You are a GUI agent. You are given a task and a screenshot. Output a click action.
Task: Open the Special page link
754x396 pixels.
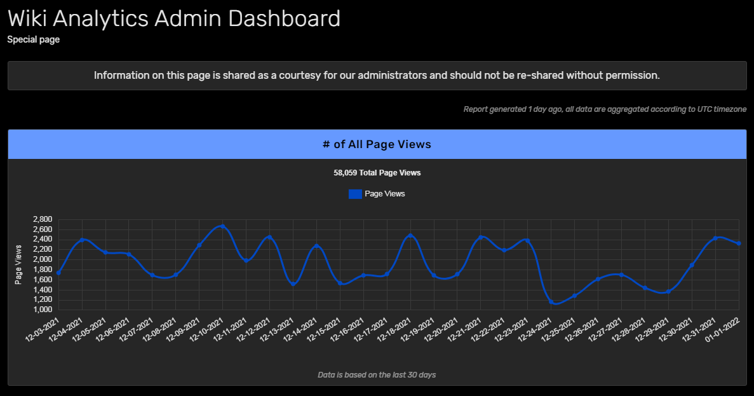(33, 39)
